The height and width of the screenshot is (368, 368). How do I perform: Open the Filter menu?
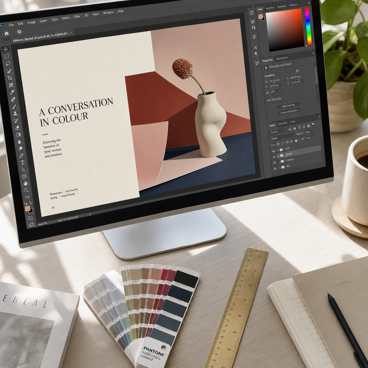pyautogui.click(x=77, y=17)
